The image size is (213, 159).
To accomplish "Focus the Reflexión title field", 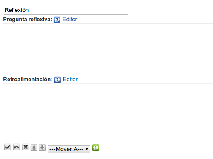I will click(66, 10).
